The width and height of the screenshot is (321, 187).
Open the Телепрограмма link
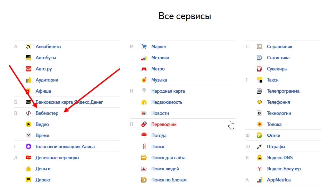click(x=283, y=91)
